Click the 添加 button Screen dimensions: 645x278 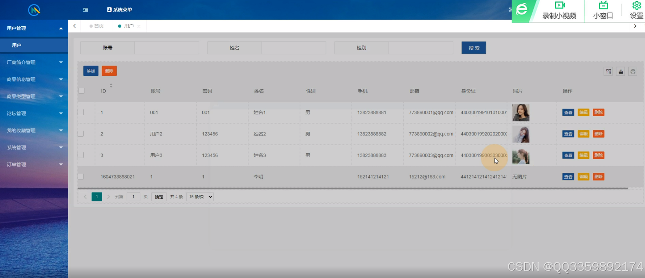tap(91, 71)
